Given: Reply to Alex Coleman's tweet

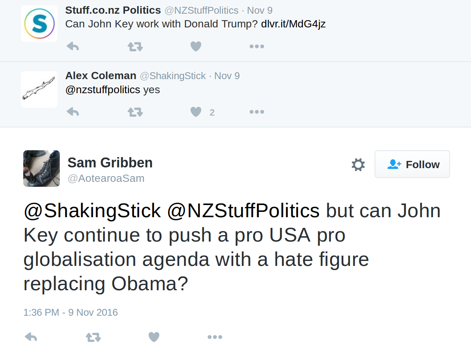Looking at the screenshot, I should (x=73, y=112).
